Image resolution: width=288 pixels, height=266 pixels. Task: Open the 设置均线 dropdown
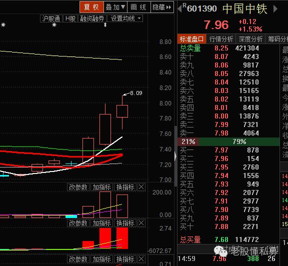pyautogui.click(x=125, y=18)
